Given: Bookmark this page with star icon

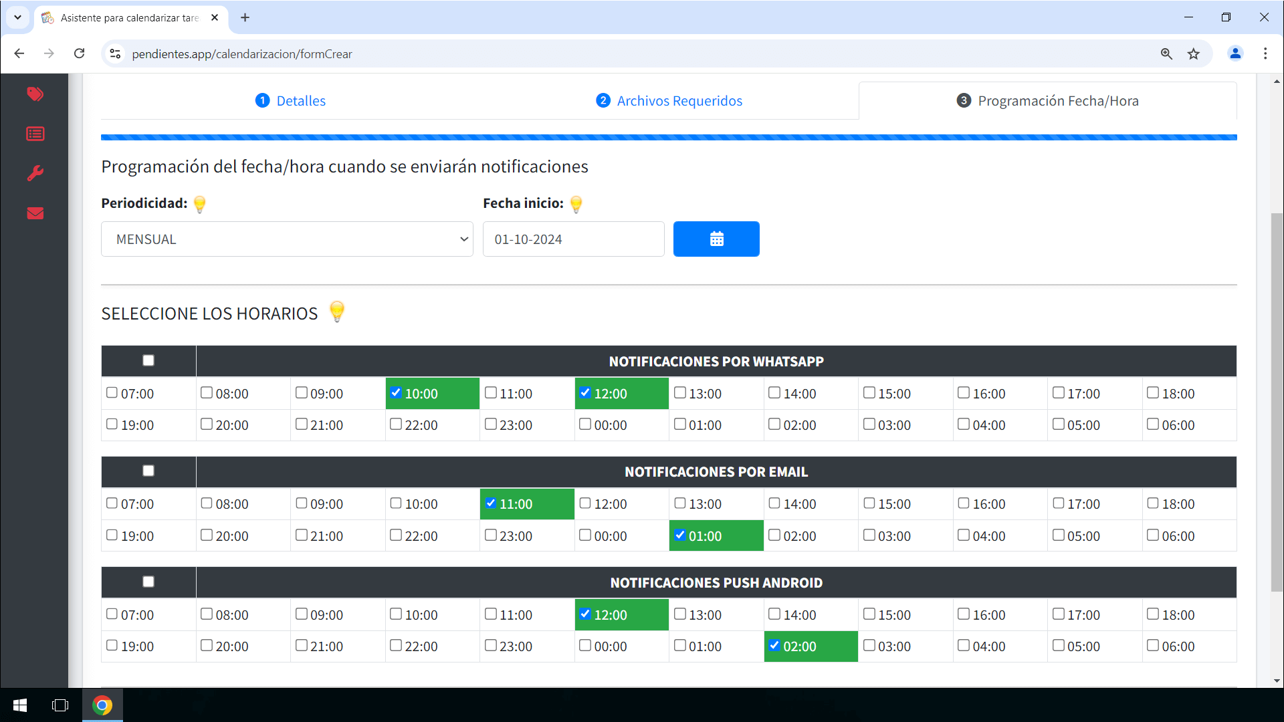Looking at the screenshot, I should pyautogui.click(x=1193, y=53).
